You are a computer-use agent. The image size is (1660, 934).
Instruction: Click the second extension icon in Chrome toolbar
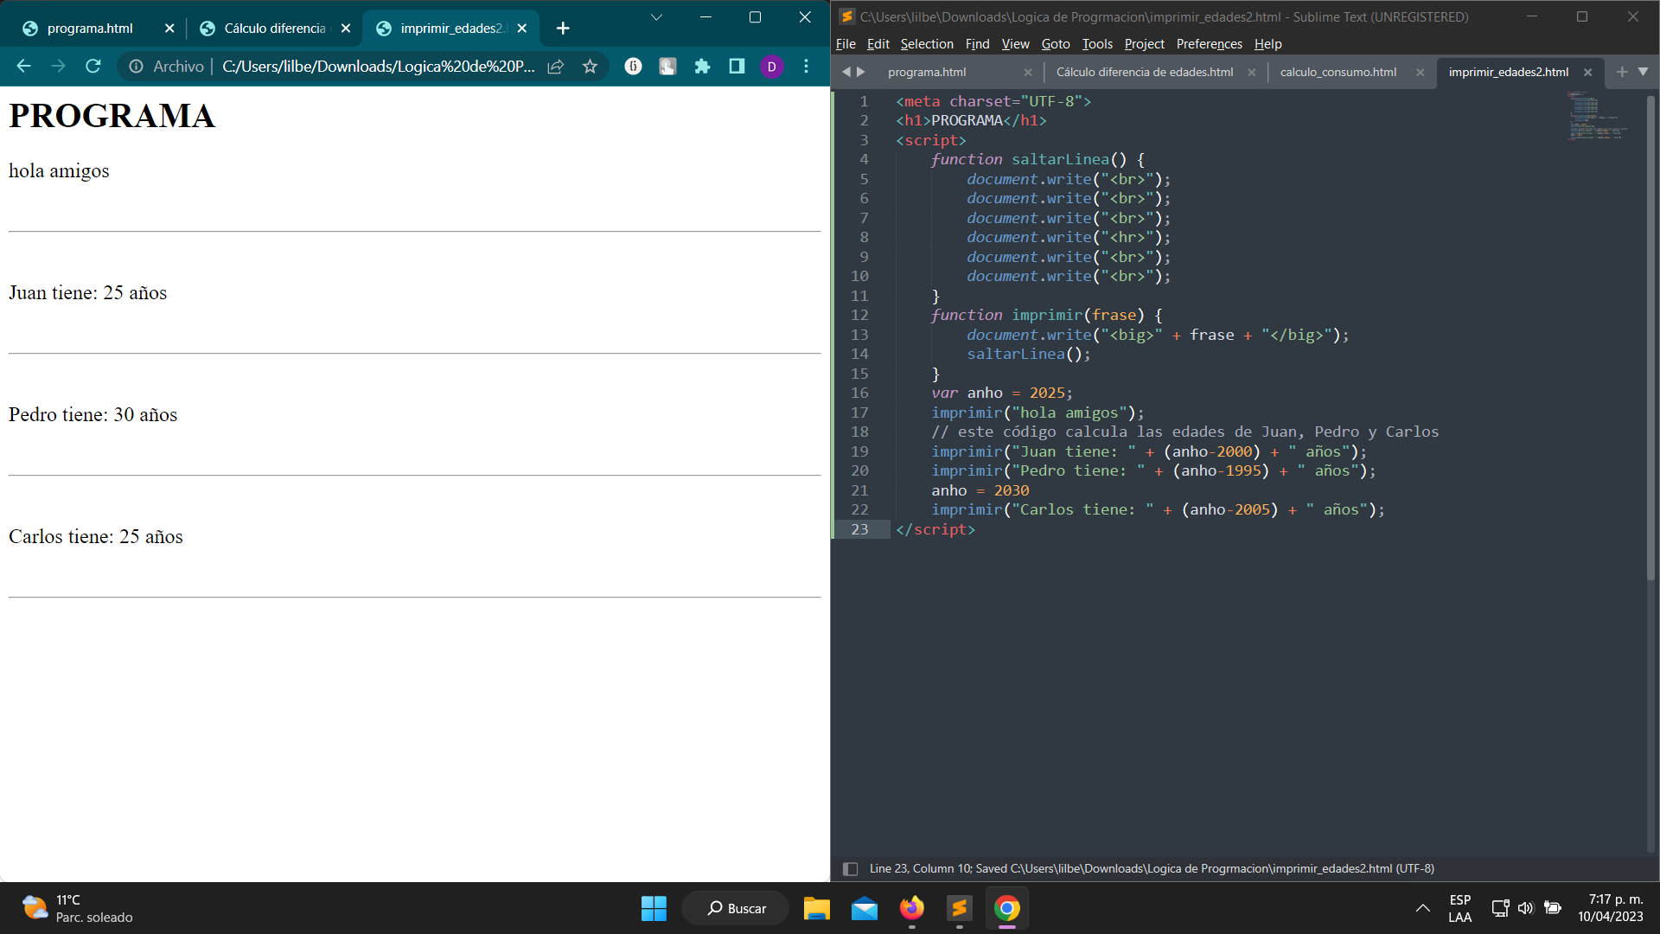point(667,66)
